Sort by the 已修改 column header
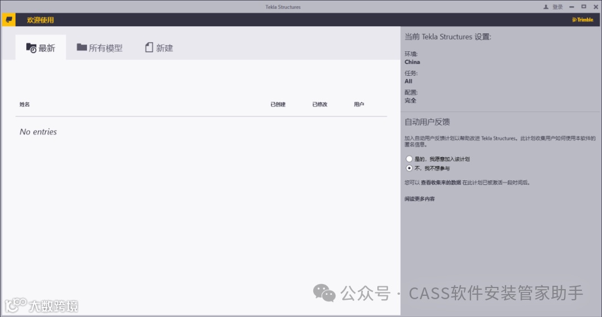602x317 pixels. 320,104
